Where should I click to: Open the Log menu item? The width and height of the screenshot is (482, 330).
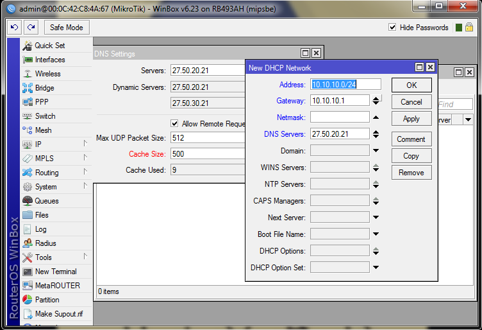(x=56, y=229)
